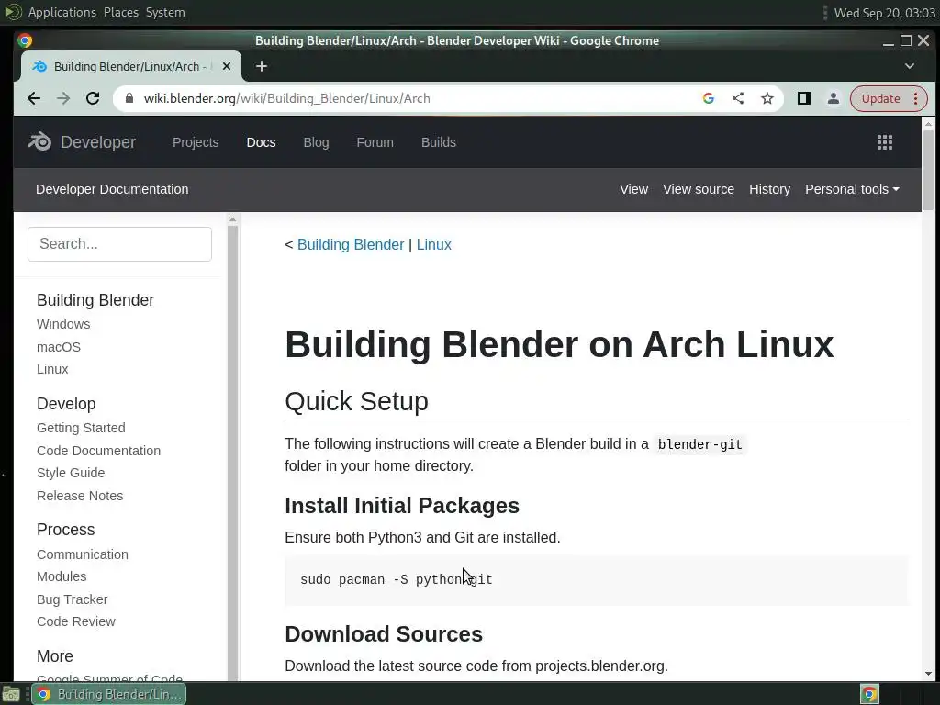Expand the tab search chevron

[x=910, y=66]
